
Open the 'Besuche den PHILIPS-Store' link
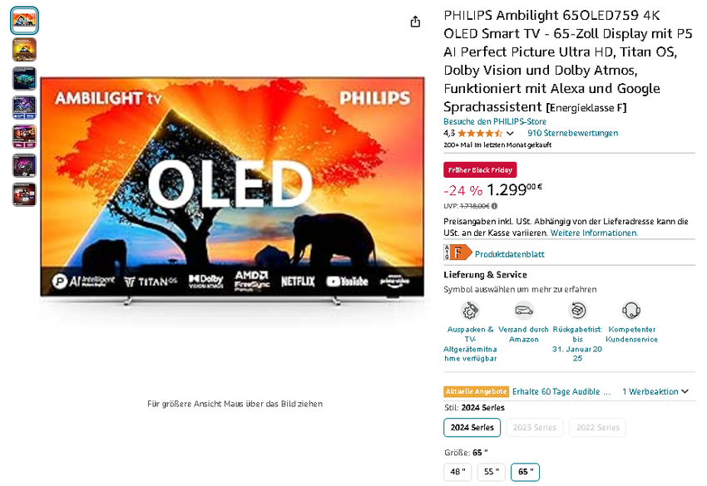pyautogui.click(x=489, y=121)
